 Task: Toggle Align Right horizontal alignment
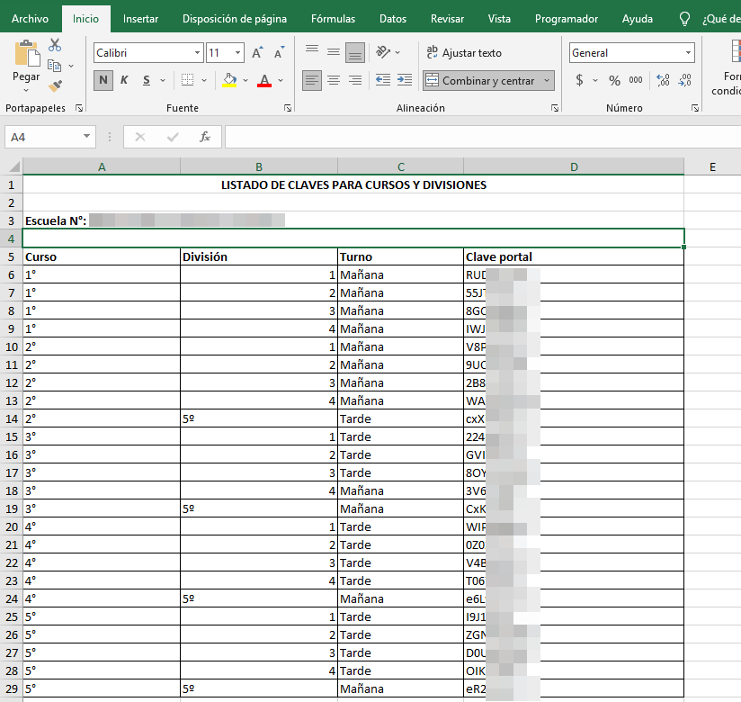[355, 80]
